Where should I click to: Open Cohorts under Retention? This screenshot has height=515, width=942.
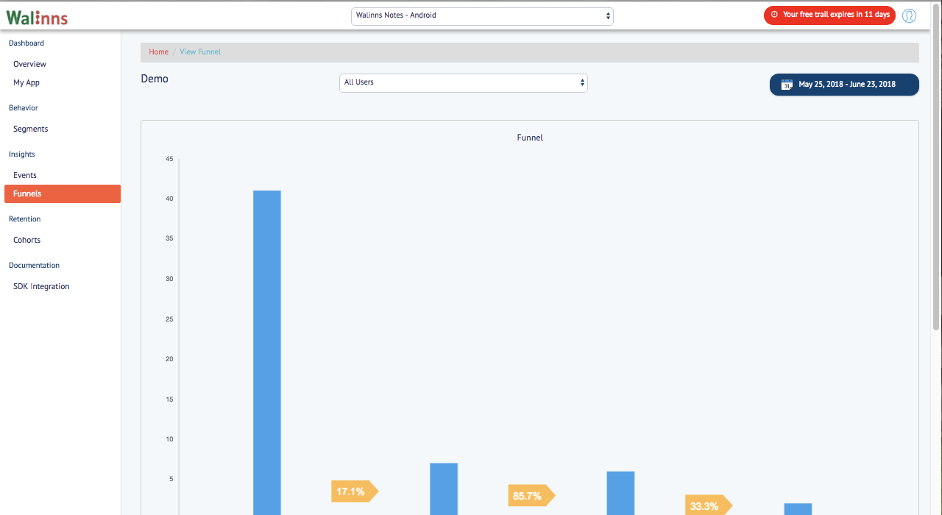coord(26,240)
